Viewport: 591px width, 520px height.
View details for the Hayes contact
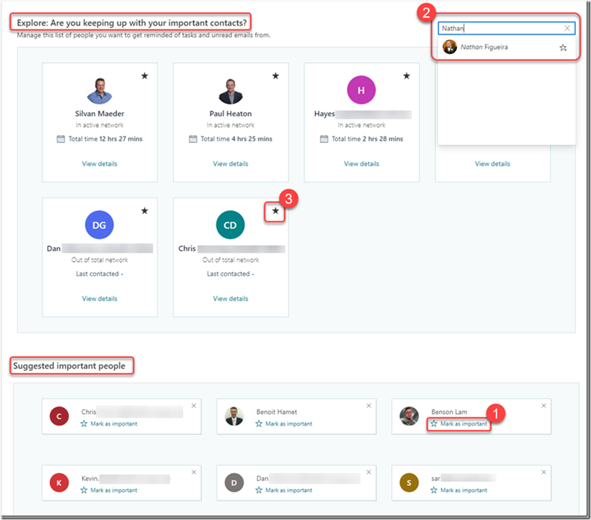(361, 164)
